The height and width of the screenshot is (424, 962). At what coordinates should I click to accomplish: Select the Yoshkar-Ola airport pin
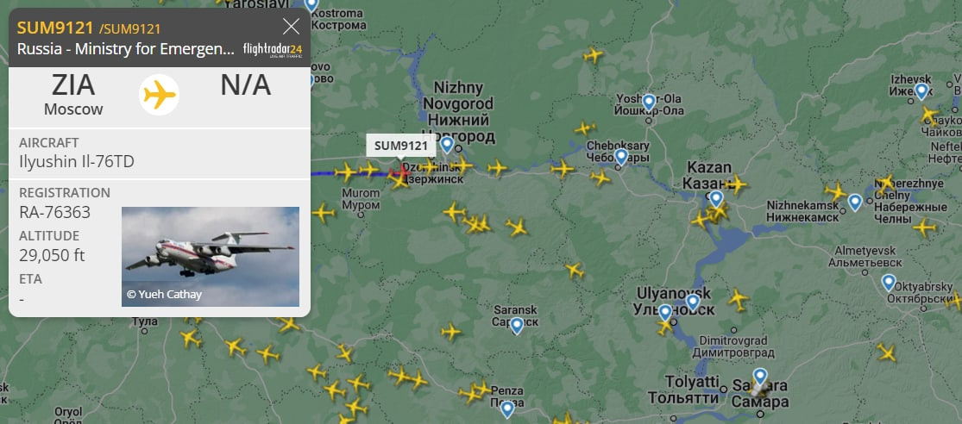pyautogui.click(x=649, y=103)
